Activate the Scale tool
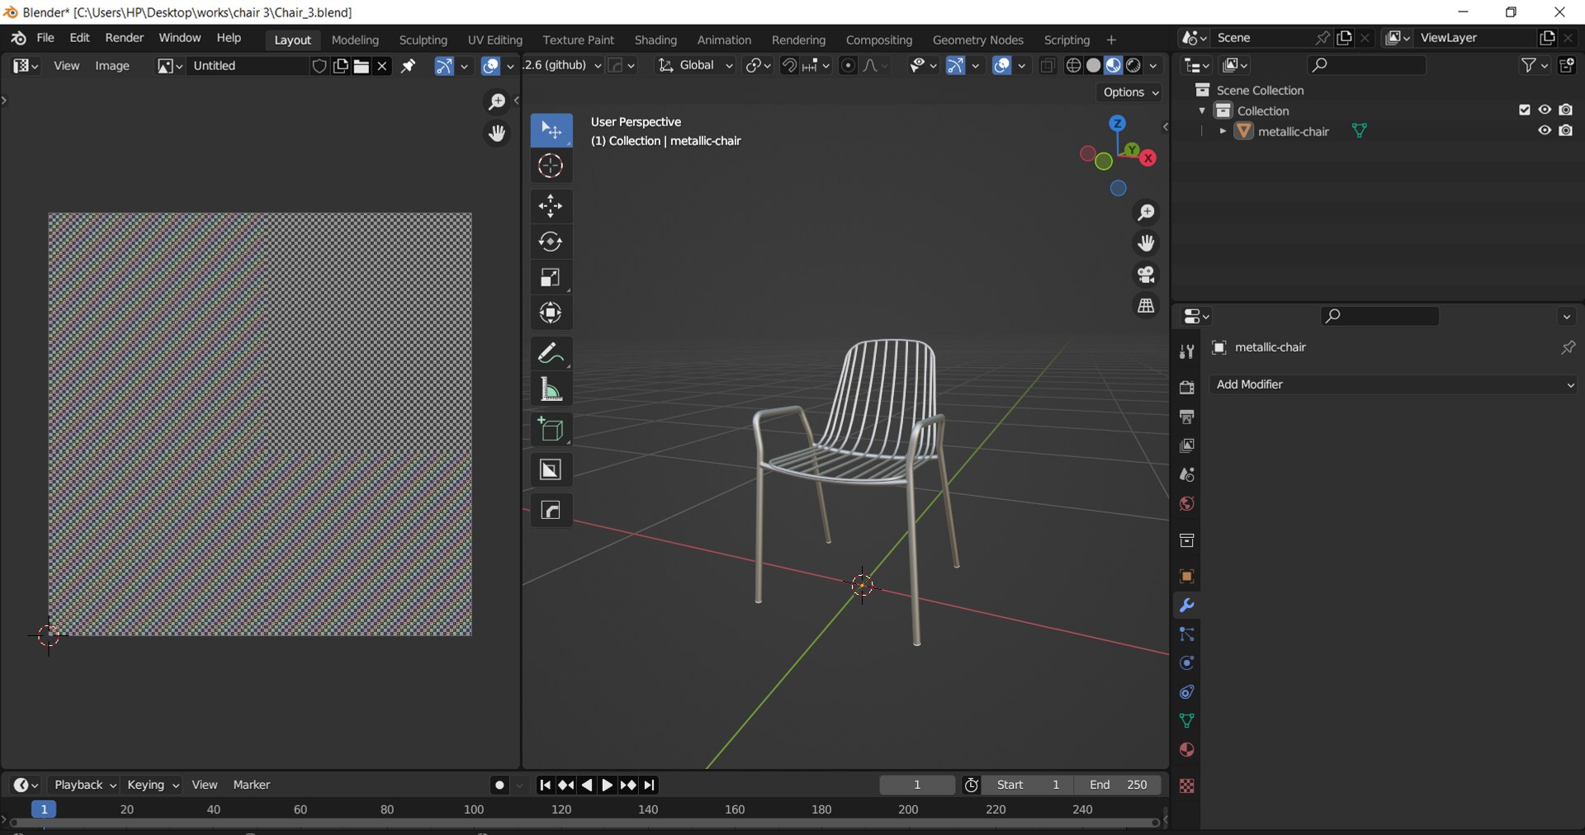 (x=551, y=277)
